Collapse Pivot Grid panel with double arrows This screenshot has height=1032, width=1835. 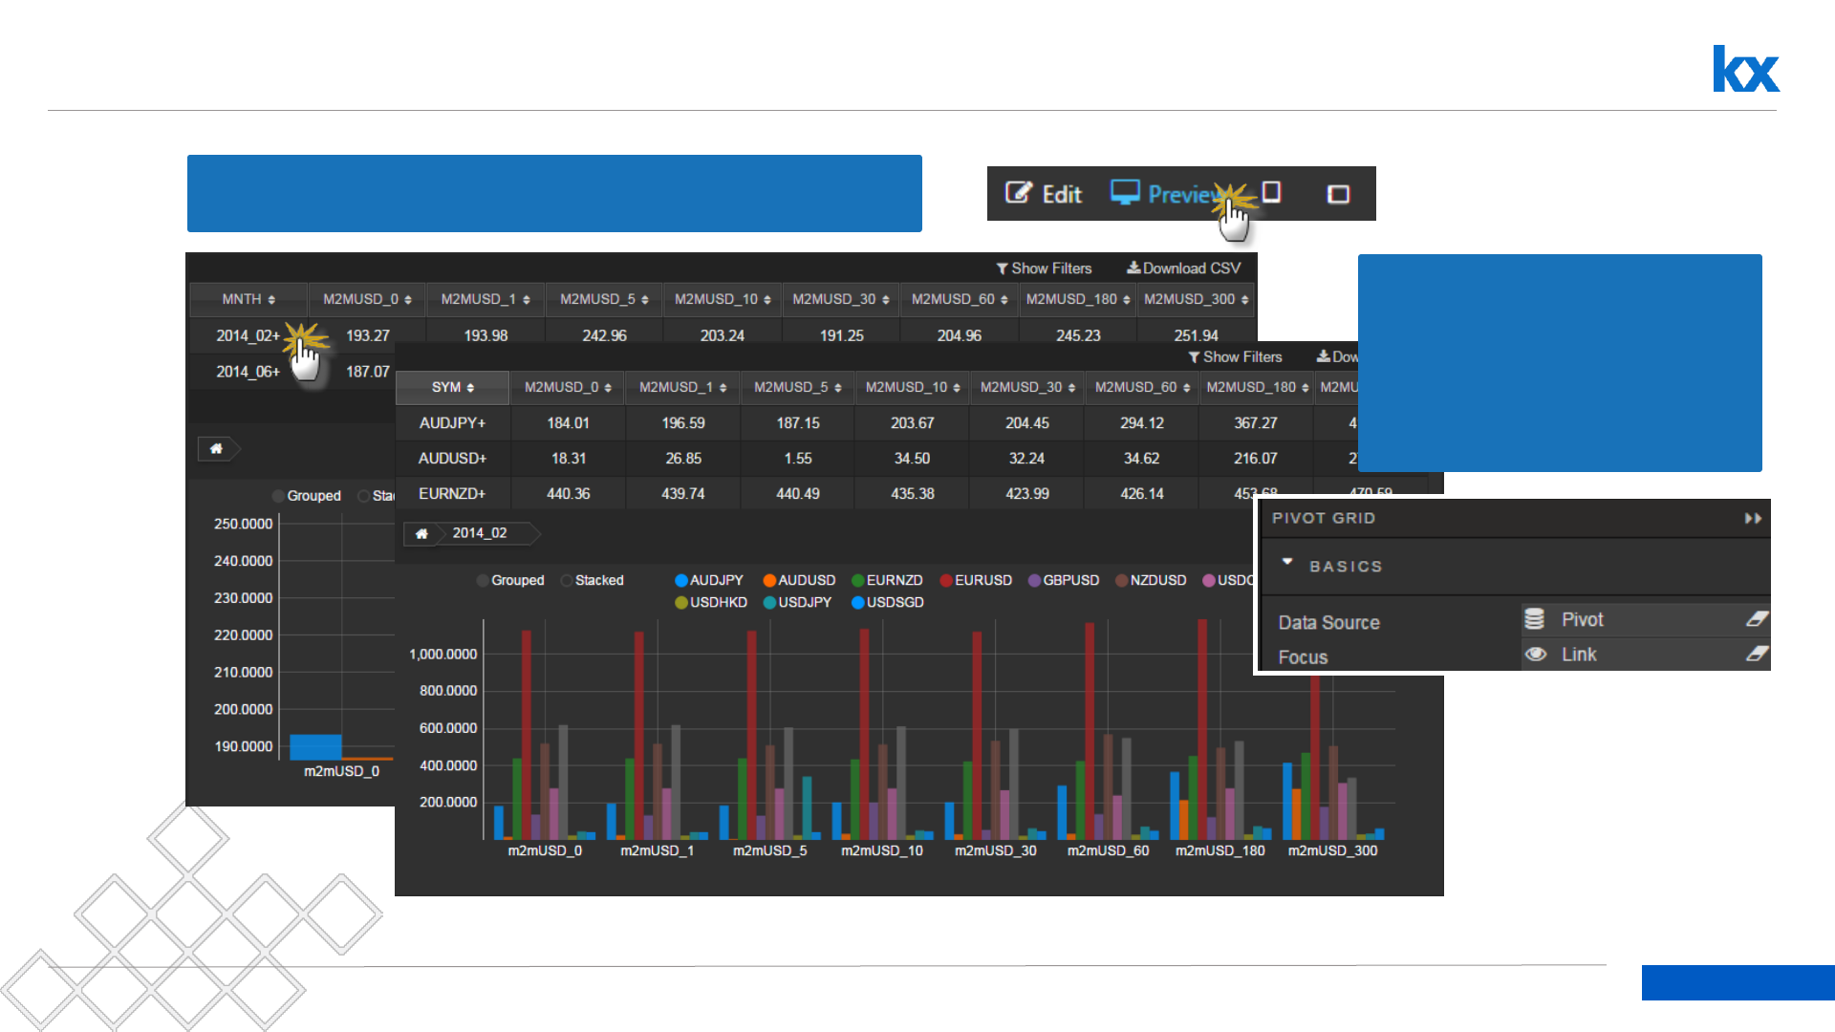[1753, 519]
